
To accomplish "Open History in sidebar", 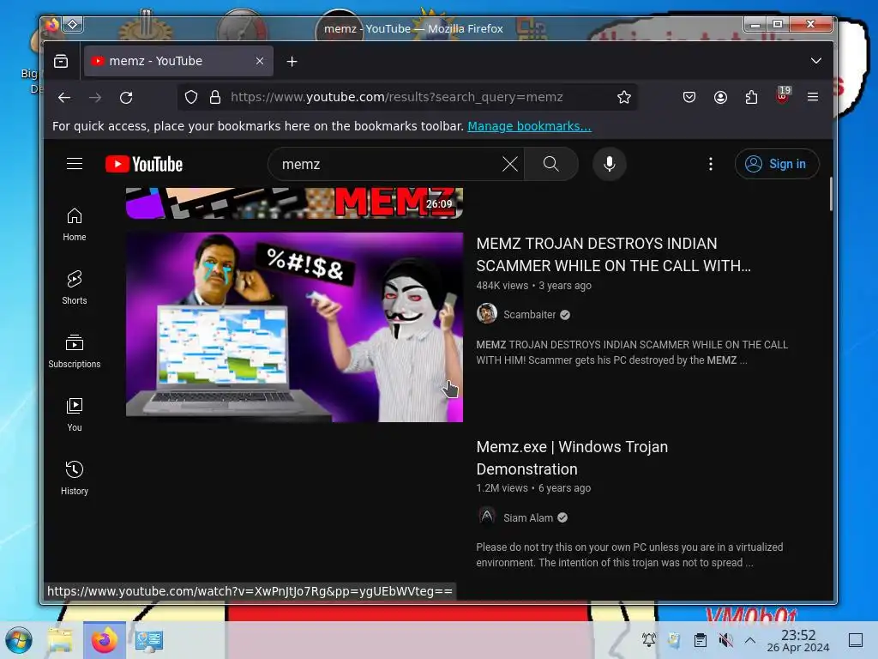I will point(75,477).
